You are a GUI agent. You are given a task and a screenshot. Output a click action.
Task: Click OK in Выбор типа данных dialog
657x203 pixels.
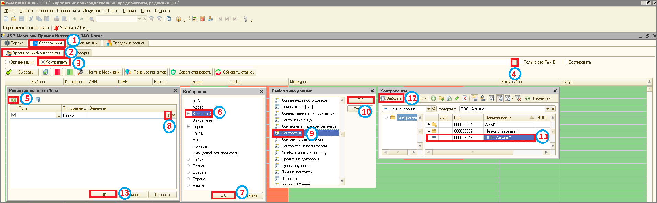coord(360,100)
